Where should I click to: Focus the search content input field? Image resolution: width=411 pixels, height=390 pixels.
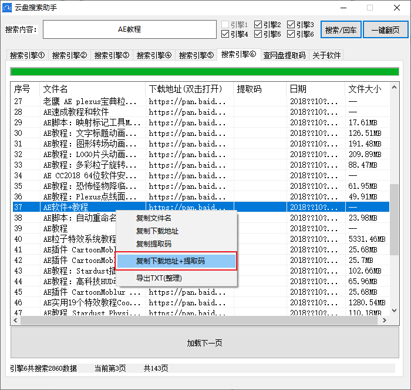pos(130,29)
